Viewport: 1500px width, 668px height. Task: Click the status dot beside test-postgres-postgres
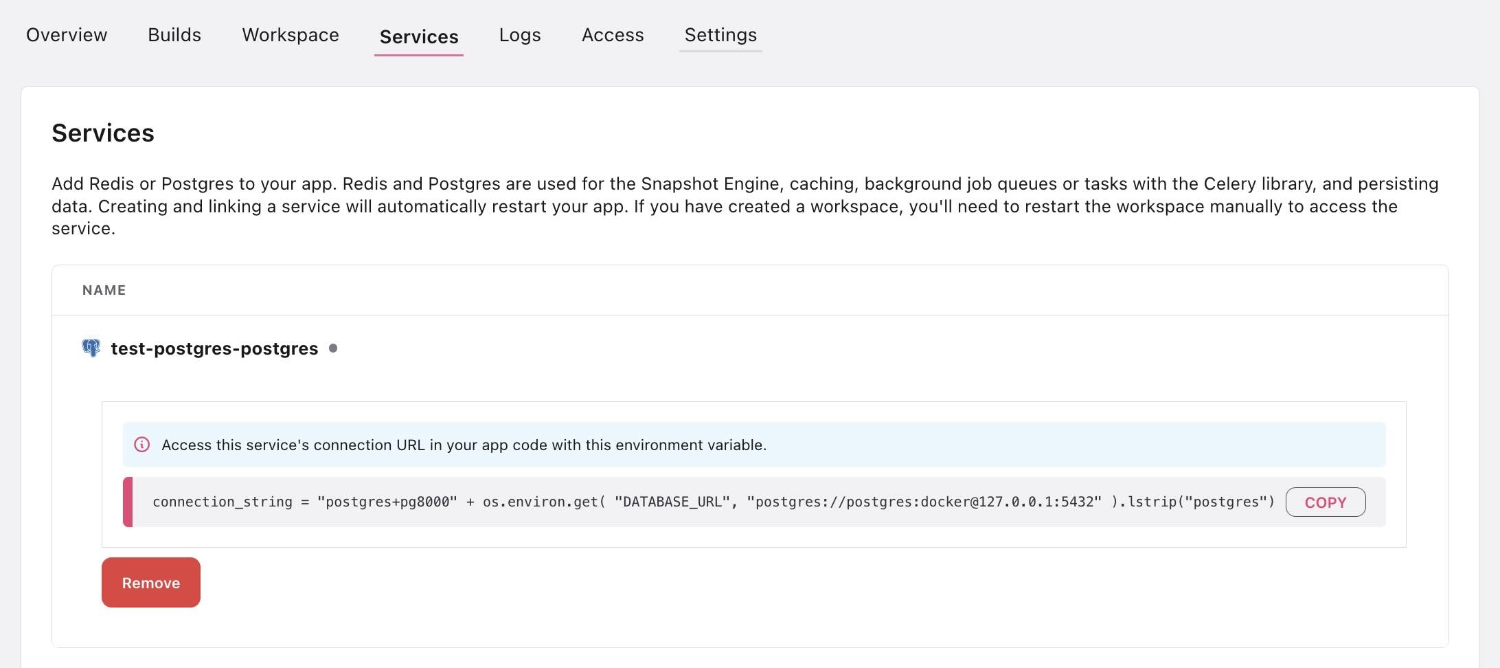[334, 348]
